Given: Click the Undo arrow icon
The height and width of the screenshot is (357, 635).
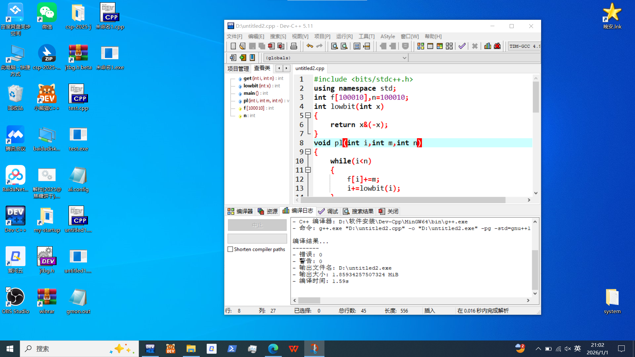Looking at the screenshot, I should click(310, 46).
